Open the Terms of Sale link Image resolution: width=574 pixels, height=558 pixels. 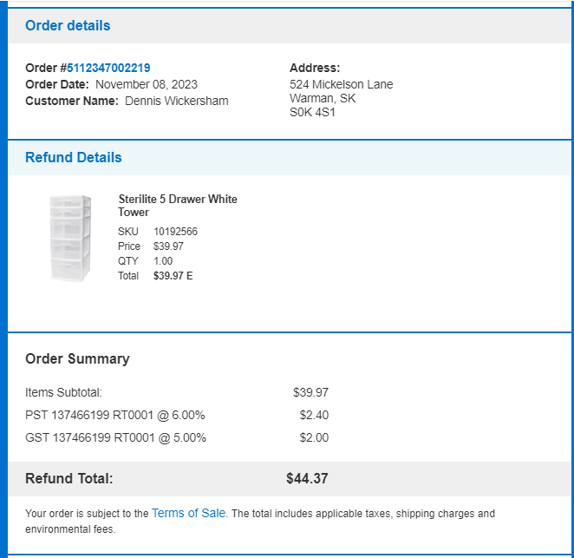click(x=188, y=513)
